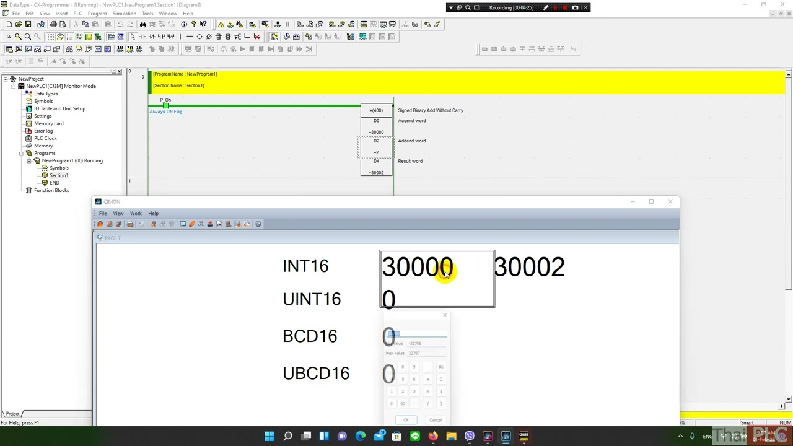This screenshot has height=446, width=793.
Task: Click the +(400) instruction block in ladder
Action: (377, 110)
